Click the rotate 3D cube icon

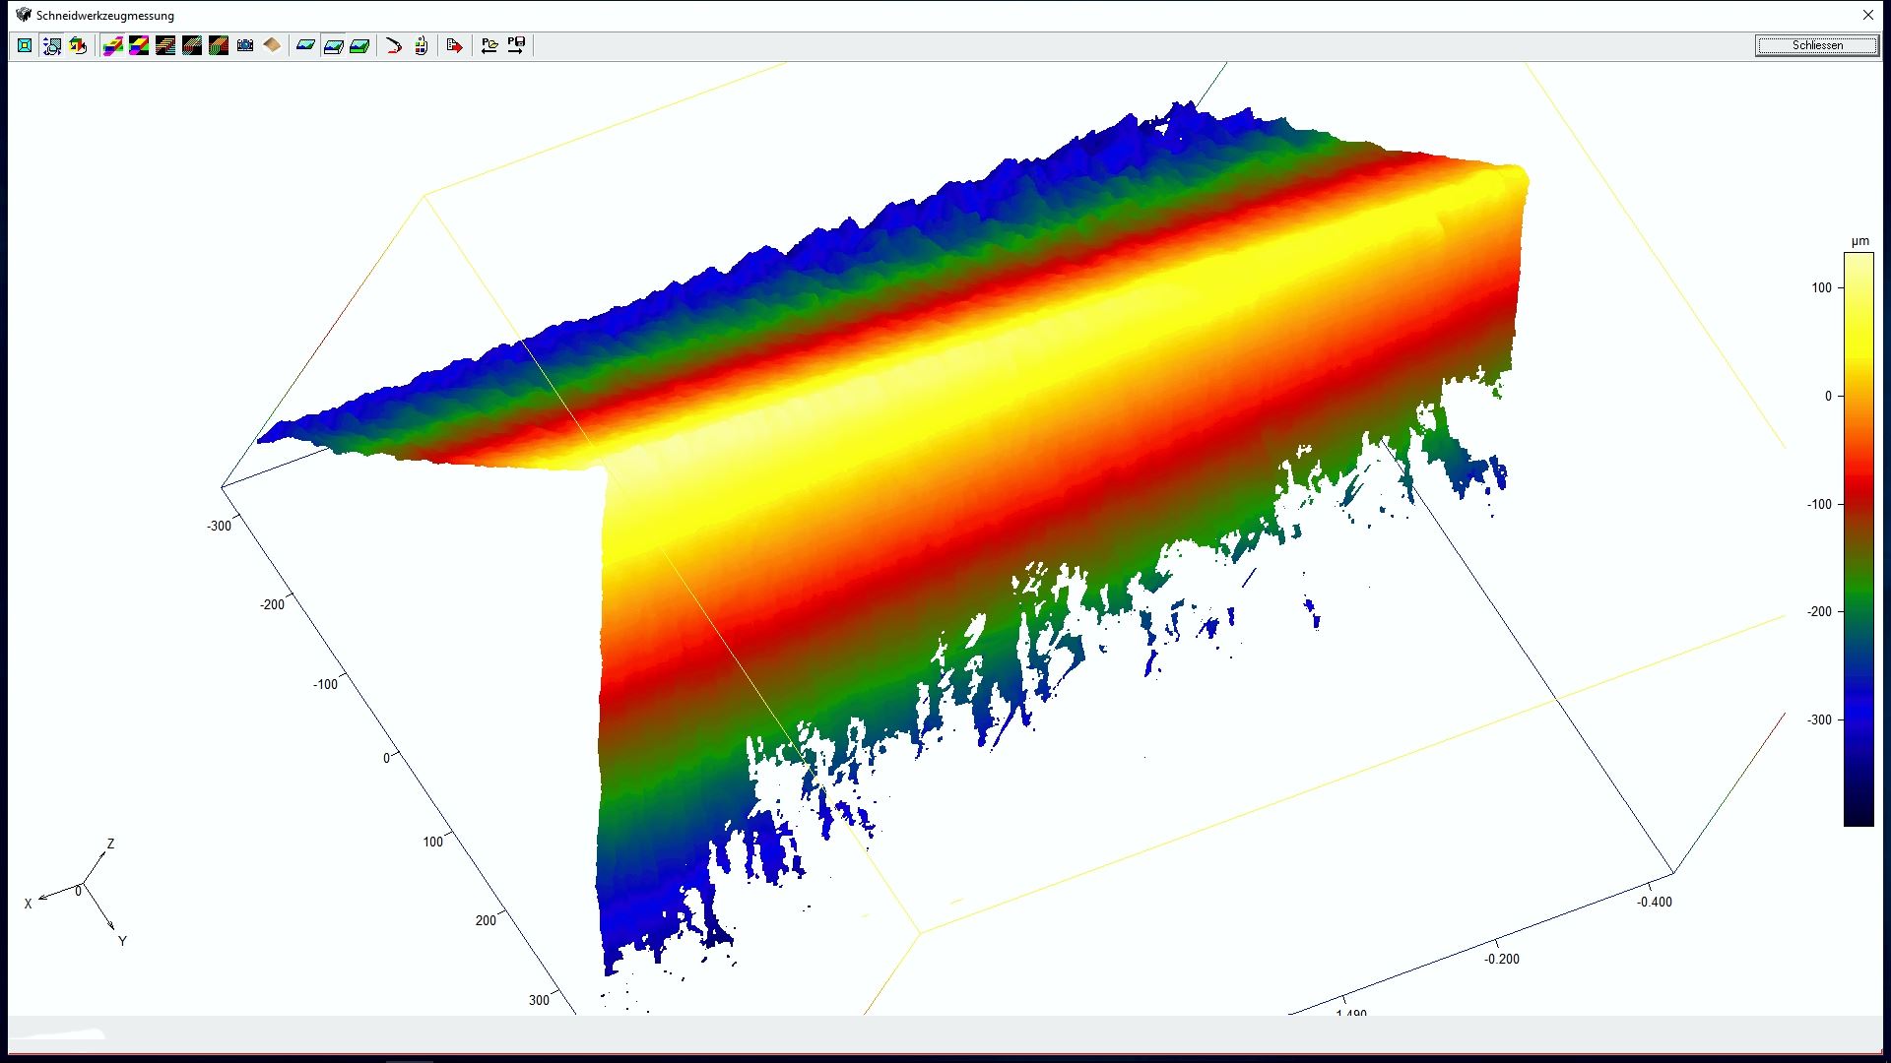click(x=79, y=45)
